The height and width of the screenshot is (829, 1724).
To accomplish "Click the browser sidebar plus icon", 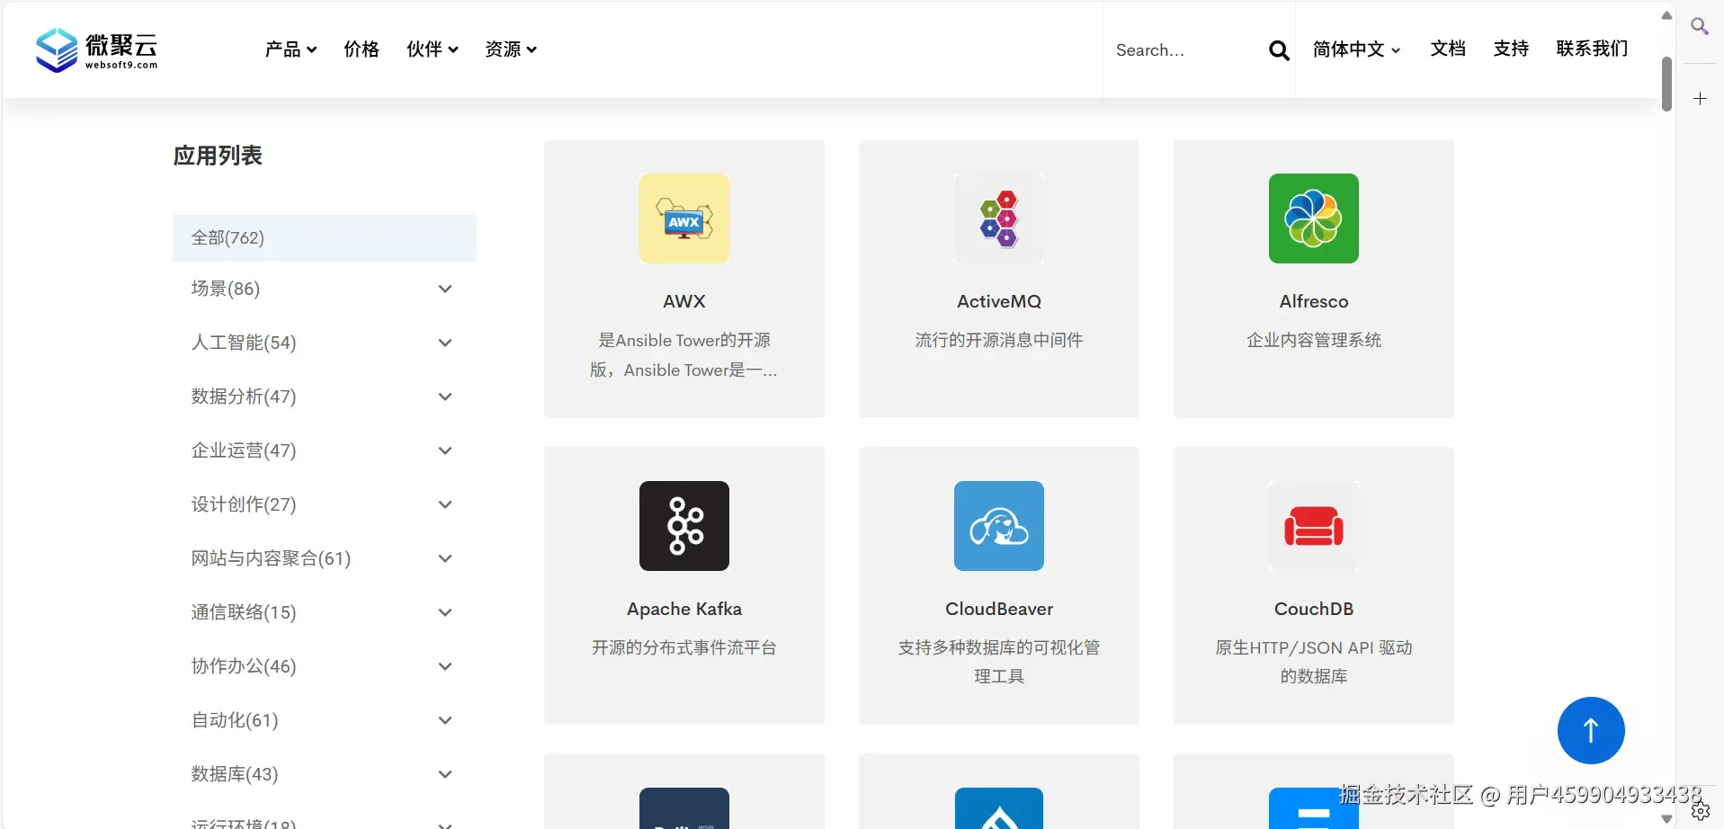I will tap(1700, 99).
